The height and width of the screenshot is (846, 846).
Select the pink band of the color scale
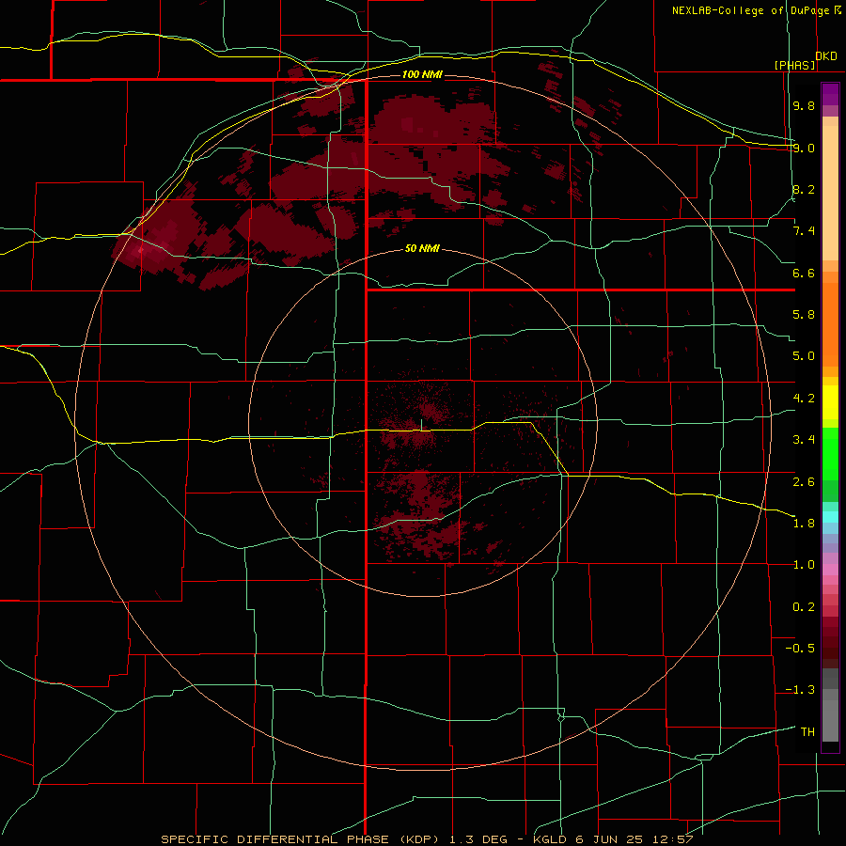point(830,570)
